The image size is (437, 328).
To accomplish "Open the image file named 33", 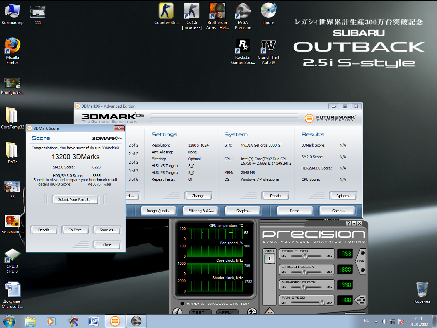I will click(13, 190).
